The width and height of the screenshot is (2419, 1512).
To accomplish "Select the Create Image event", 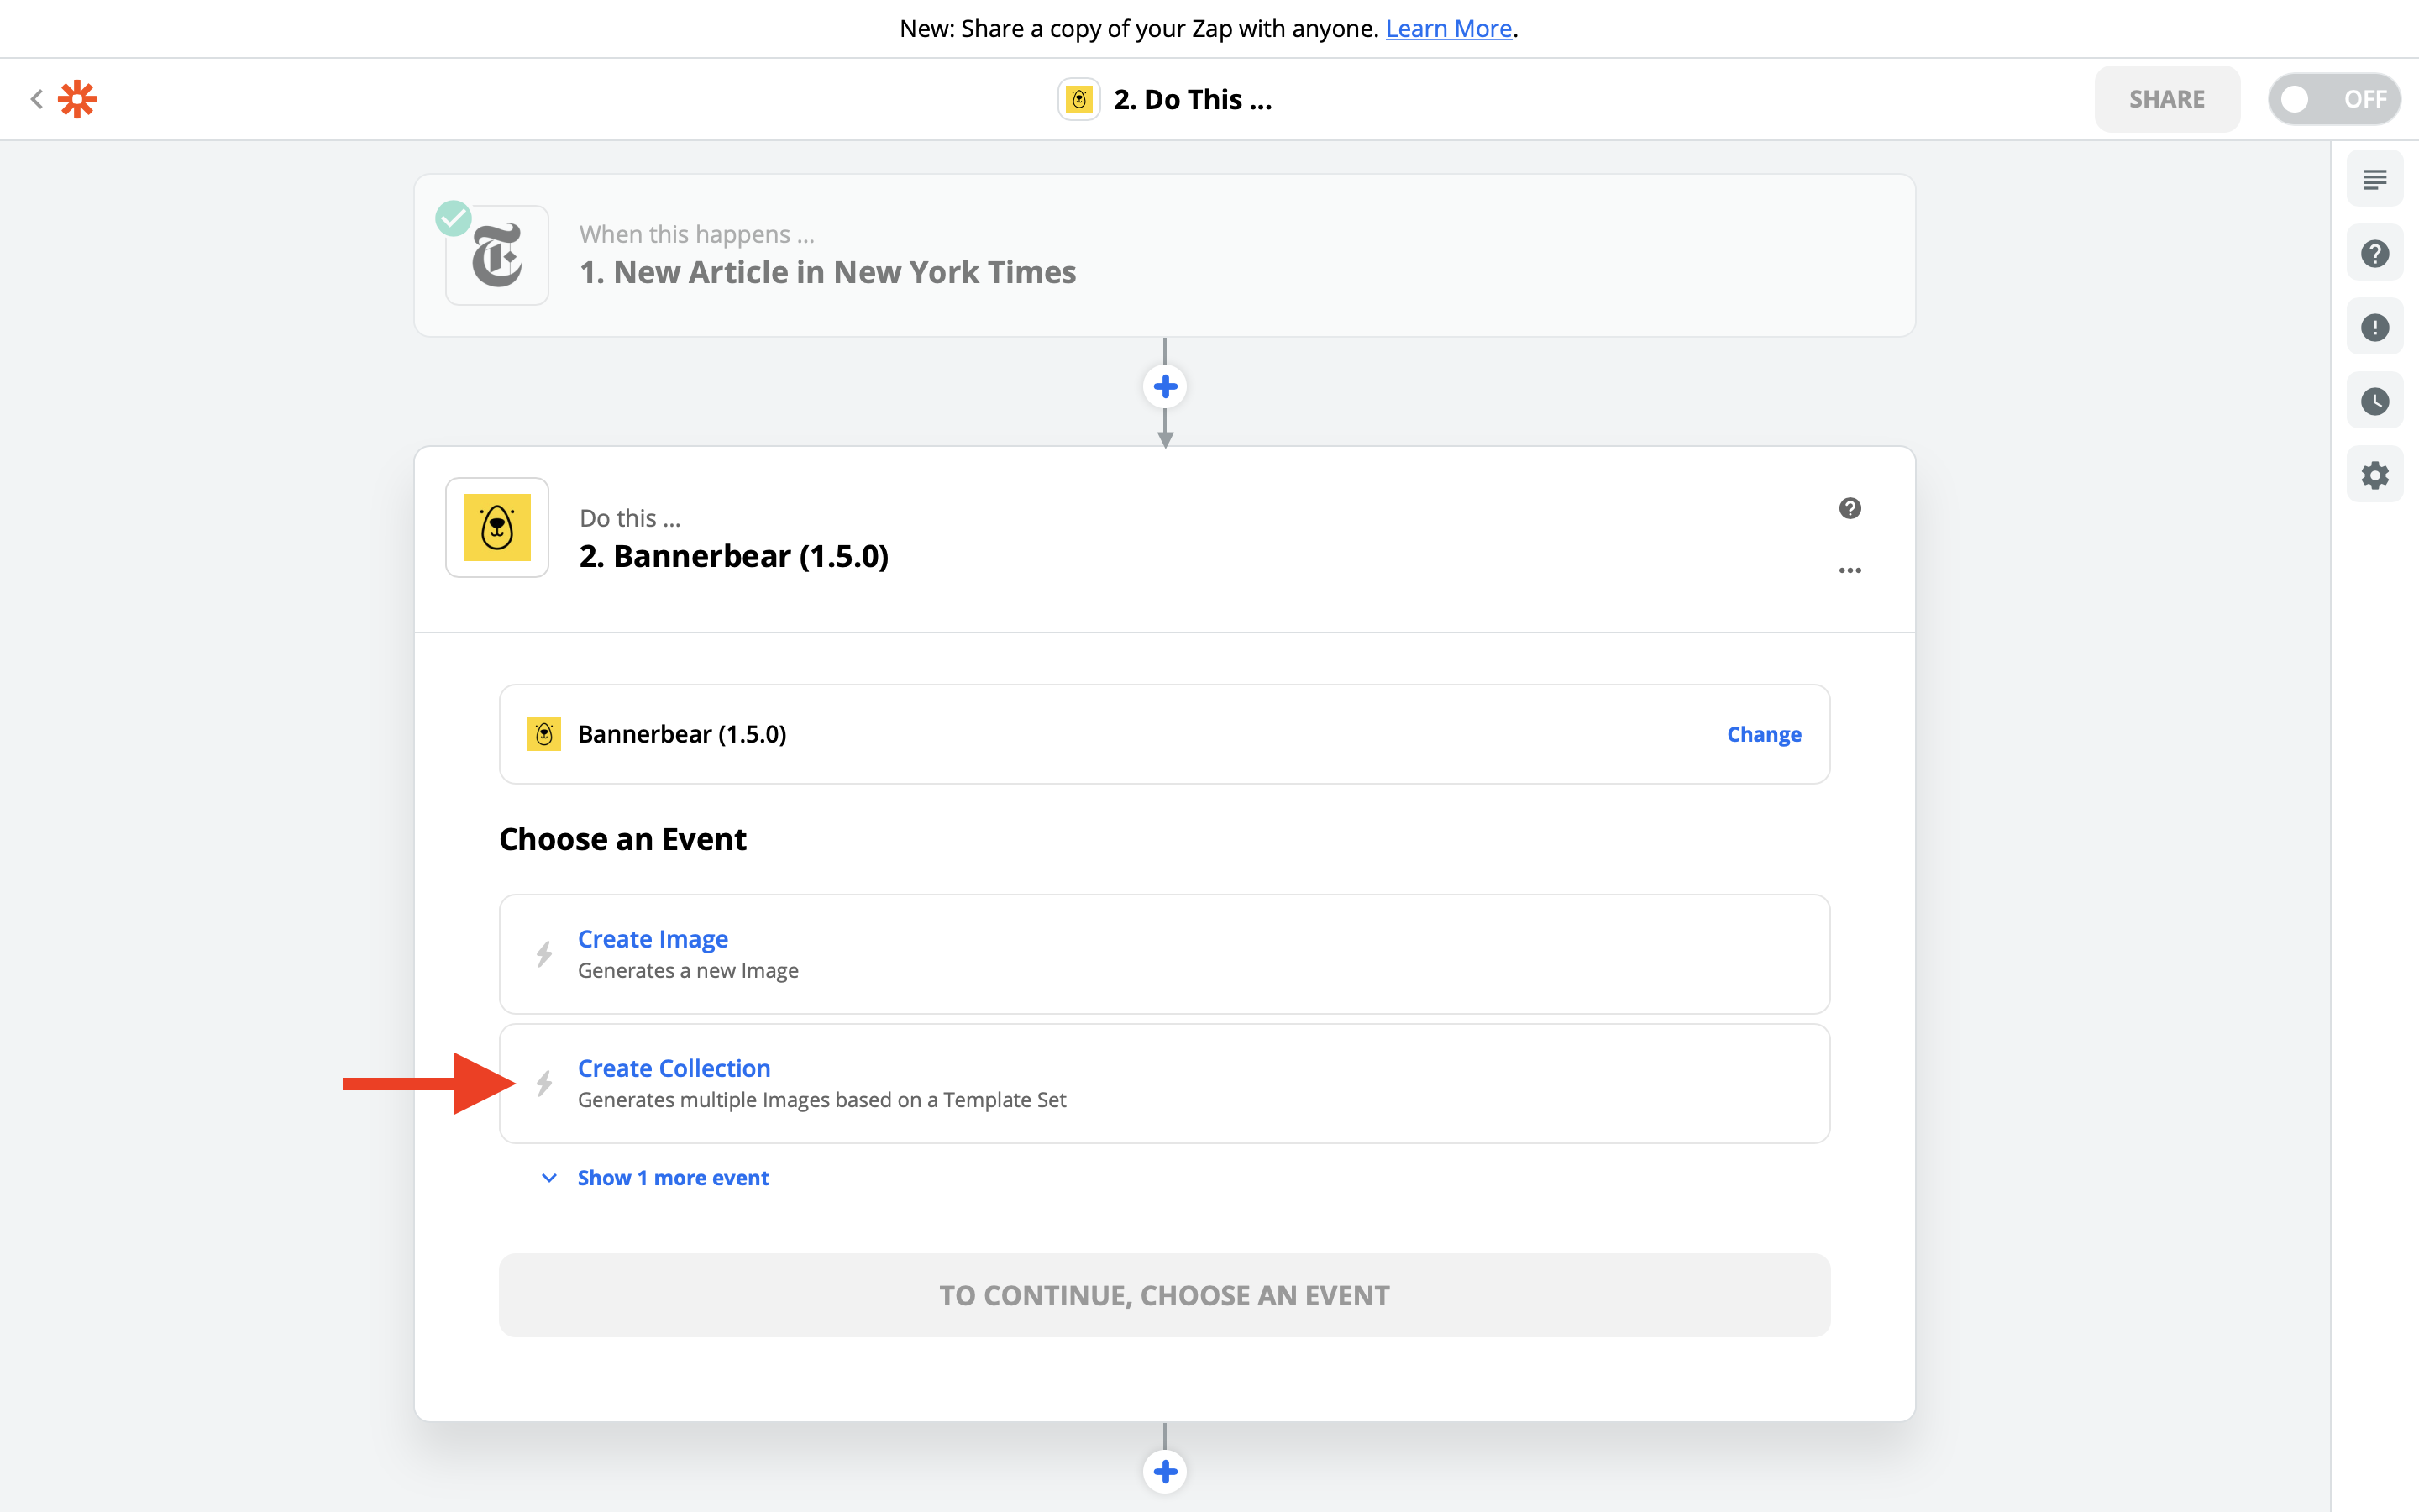I will pos(1163,954).
